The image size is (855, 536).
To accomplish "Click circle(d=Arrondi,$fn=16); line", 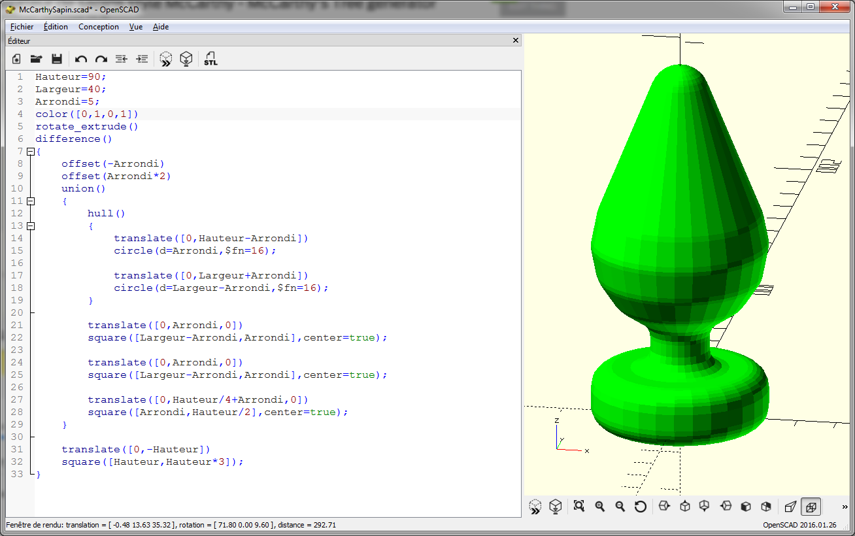I will [195, 250].
